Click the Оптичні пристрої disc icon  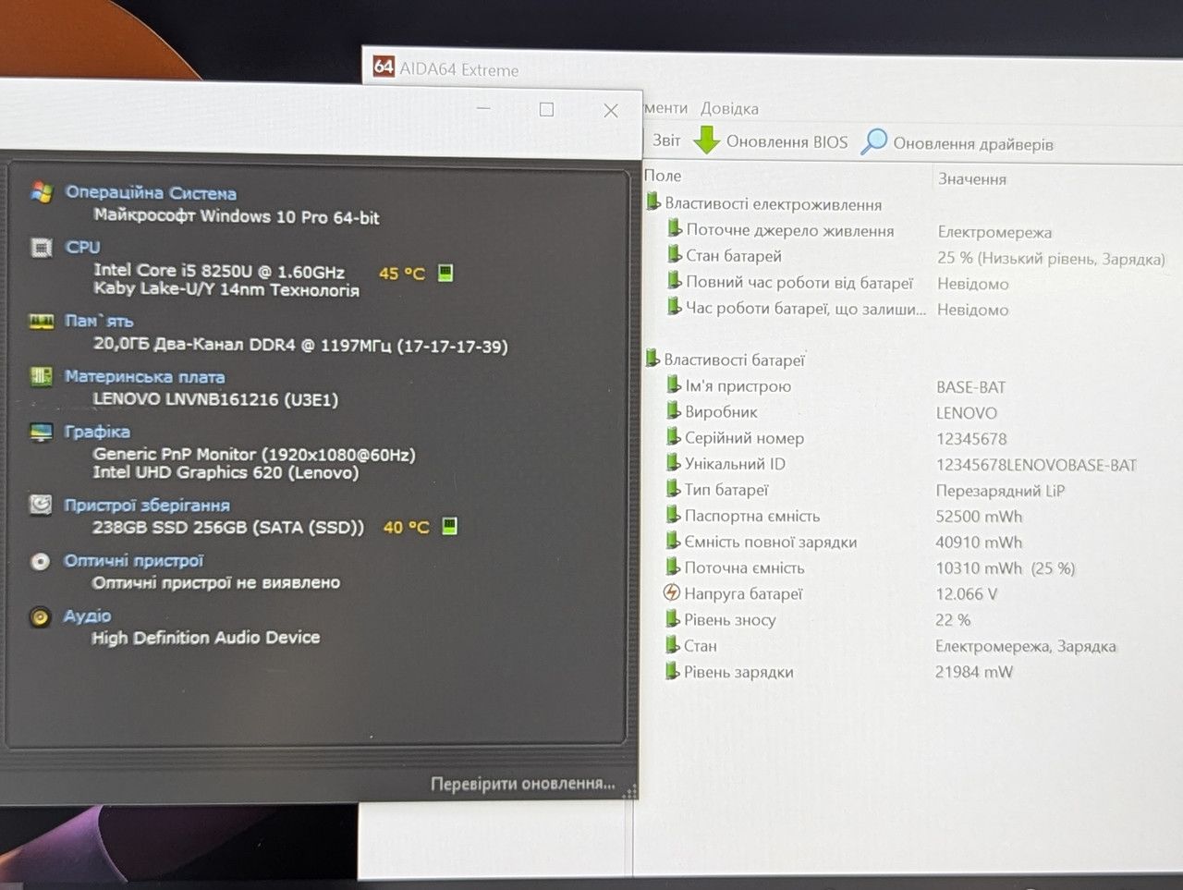pos(40,561)
